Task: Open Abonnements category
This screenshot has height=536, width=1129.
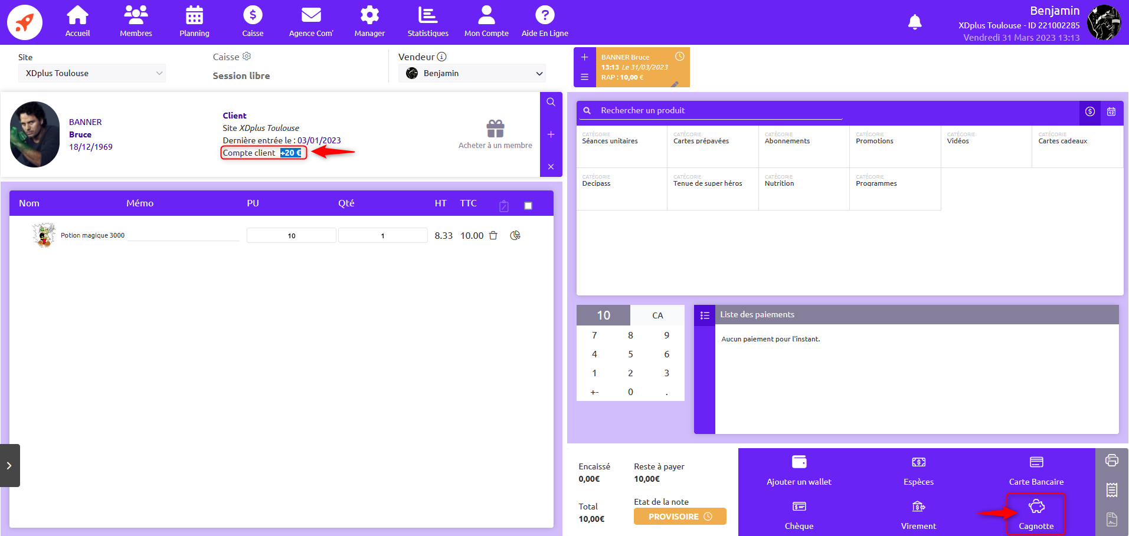Action: (804, 146)
